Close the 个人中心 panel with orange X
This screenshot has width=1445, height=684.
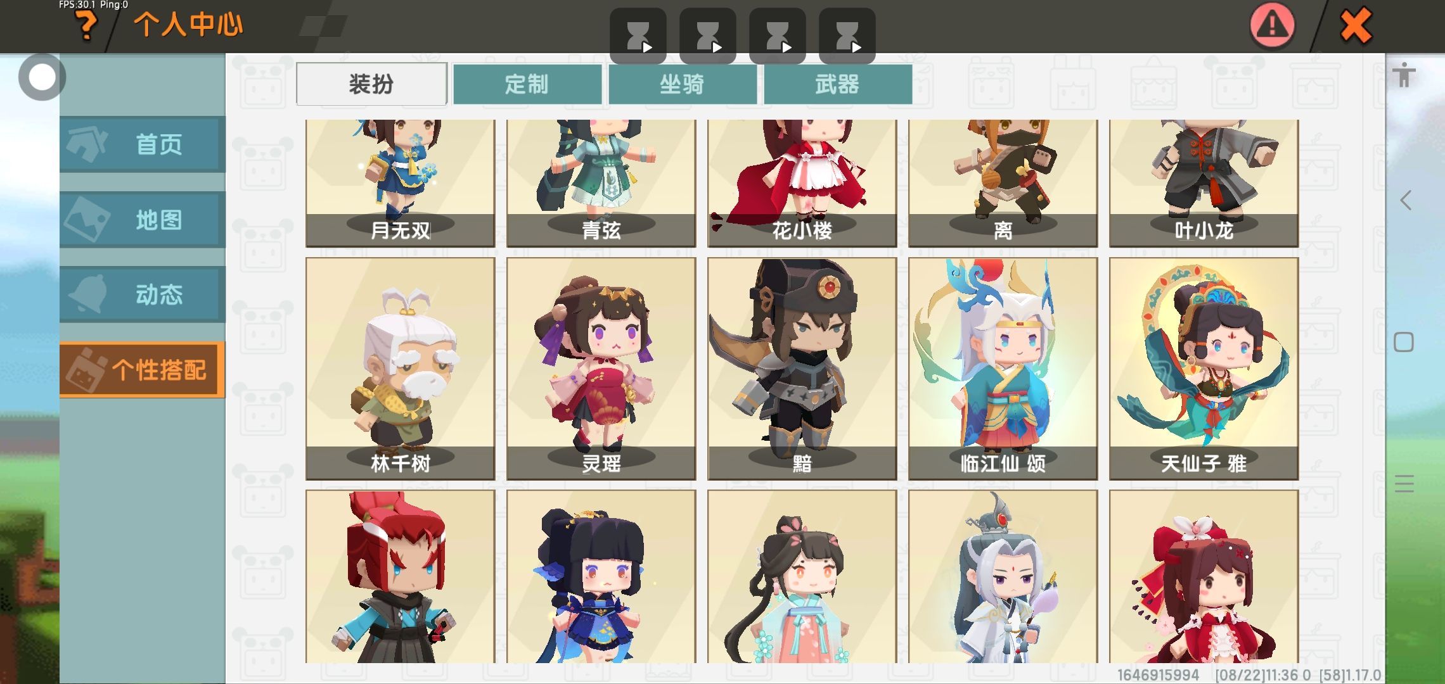coord(1356,26)
